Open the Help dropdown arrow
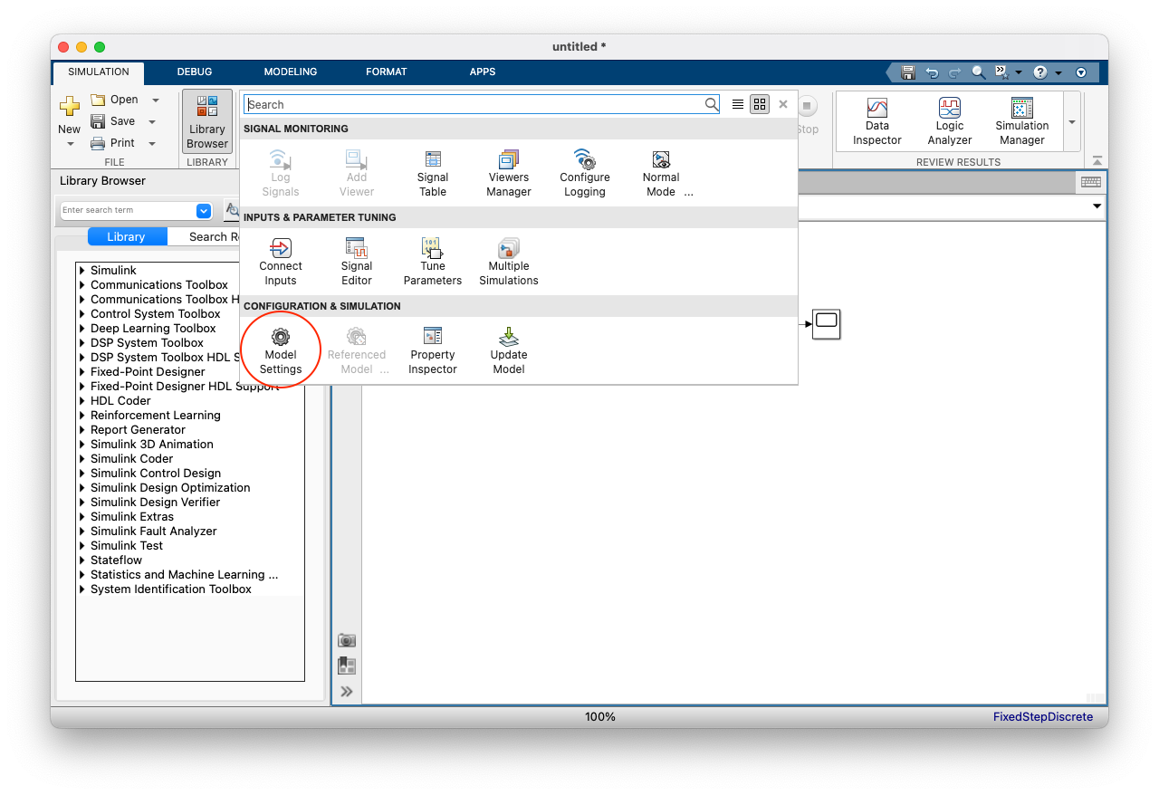 (1058, 73)
